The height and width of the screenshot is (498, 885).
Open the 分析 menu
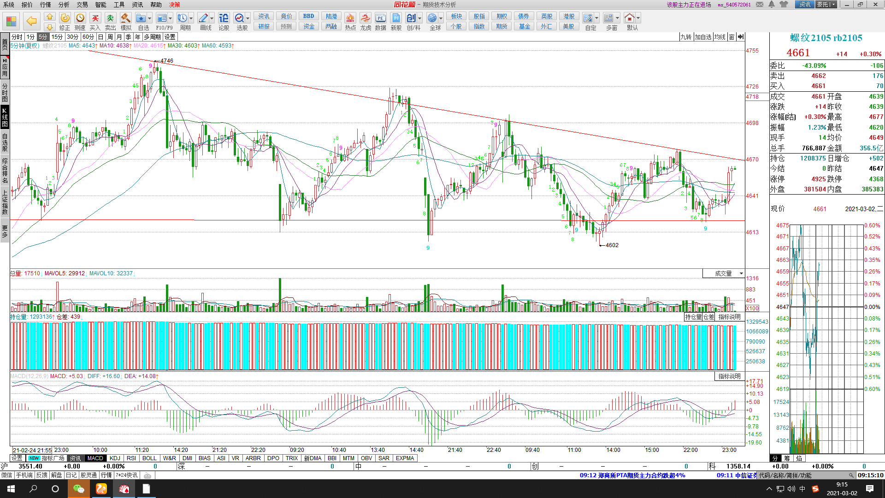click(x=64, y=5)
